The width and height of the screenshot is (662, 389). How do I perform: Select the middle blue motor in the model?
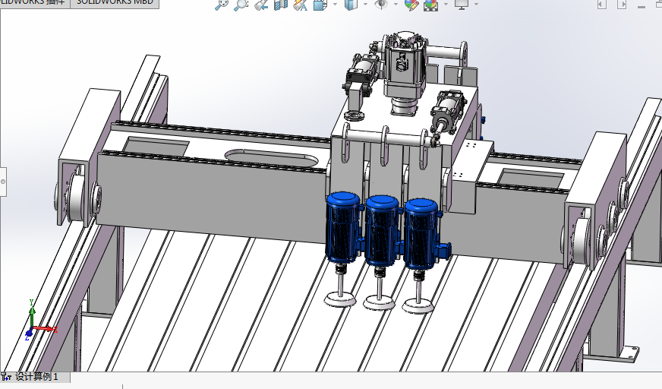pos(383,231)
